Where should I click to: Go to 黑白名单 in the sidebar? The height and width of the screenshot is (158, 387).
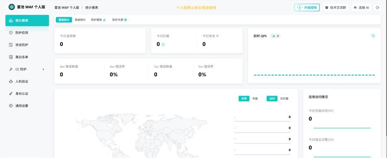coord(21,57)
